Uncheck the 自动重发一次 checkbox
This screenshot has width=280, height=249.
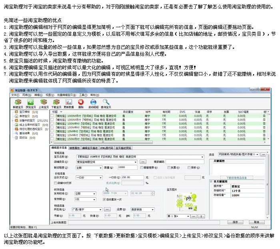pos(104,199)
